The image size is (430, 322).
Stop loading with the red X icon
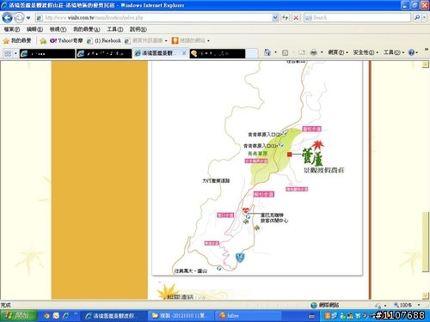click(x=296, y=18)
